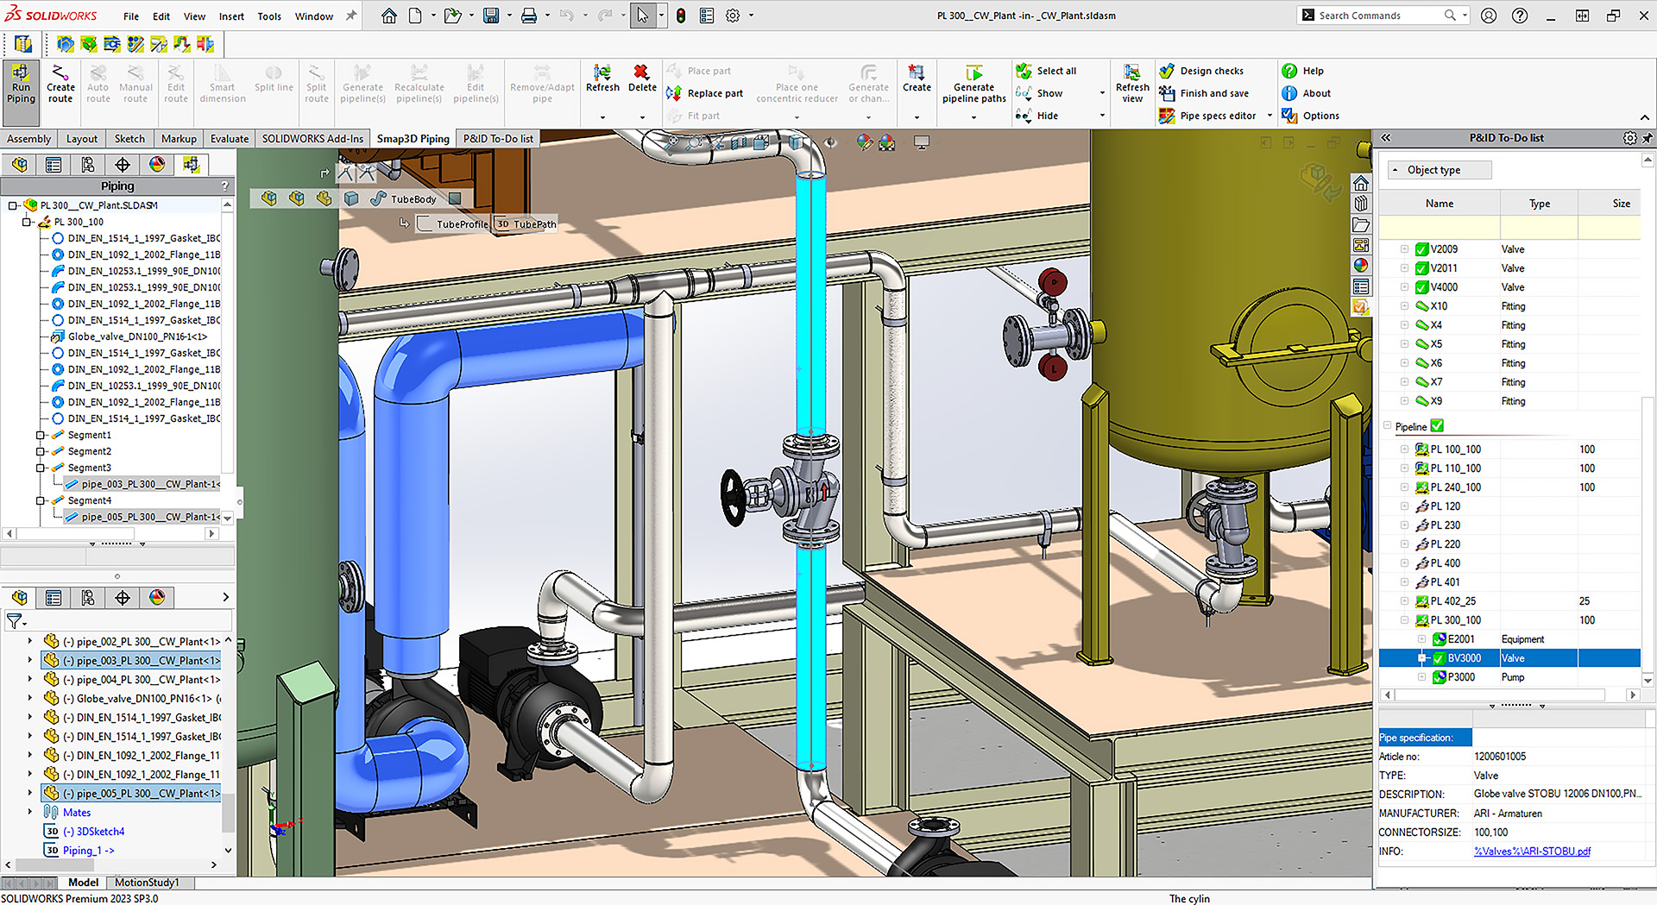1657x905 pixels.
Task: Click the Refresh icon in the ribbon
Action: click(602, 79)
